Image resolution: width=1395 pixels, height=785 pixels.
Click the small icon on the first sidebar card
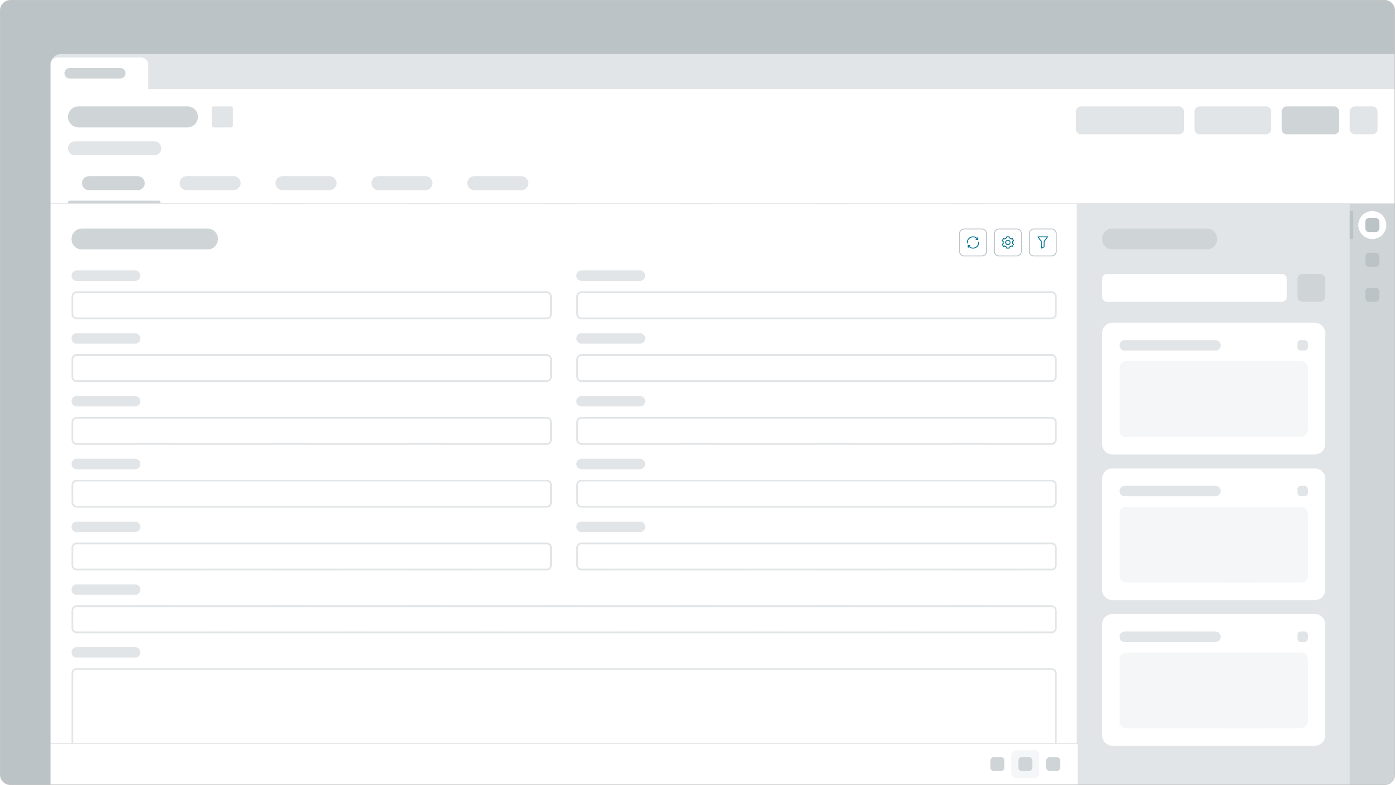pos(1302,345)
